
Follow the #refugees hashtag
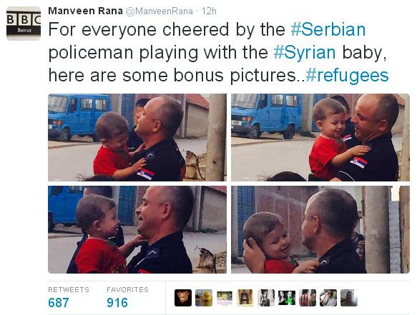(347, 76)
